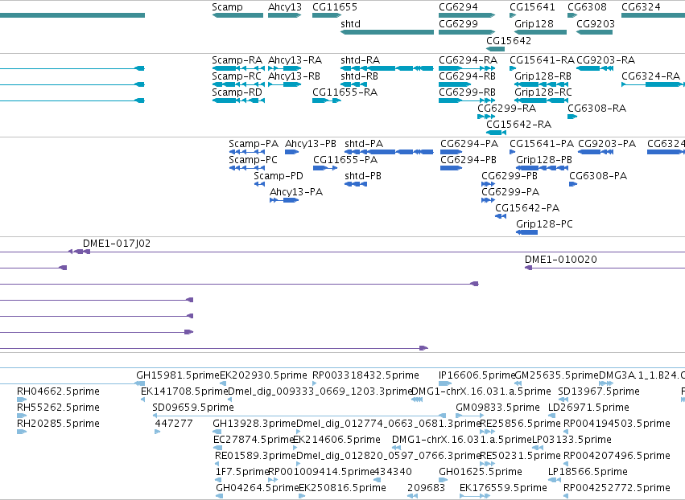Screen dimensions: 685x500
Task: Select the Grip128-PB protein label
Action: [x=544, y=160]
